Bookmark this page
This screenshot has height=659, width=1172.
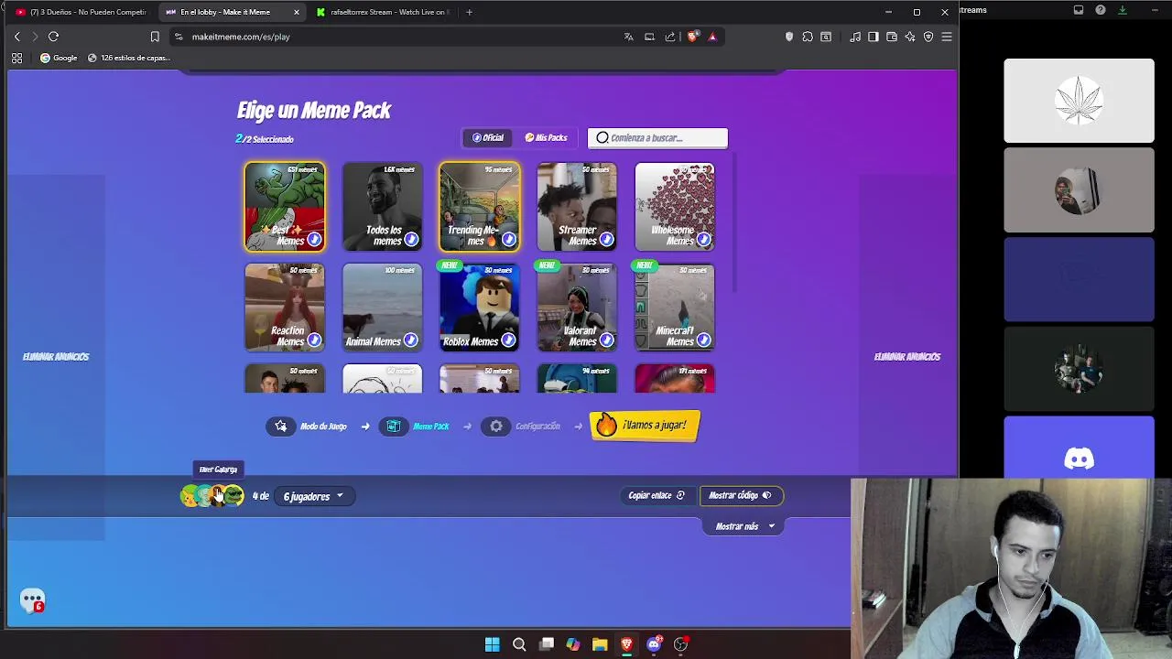(155, 37)
